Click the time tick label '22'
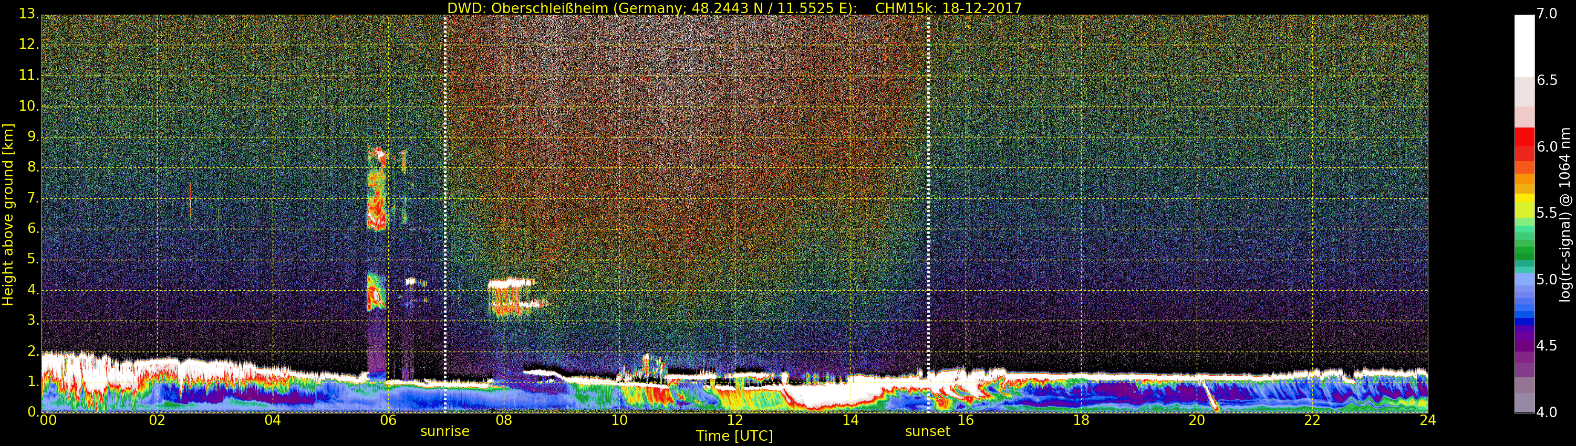Image resolution: width=1576 pixels, height=446 pixels. tap(1312, 420)
